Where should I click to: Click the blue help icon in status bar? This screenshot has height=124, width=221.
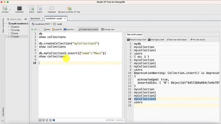coord(54,120)
